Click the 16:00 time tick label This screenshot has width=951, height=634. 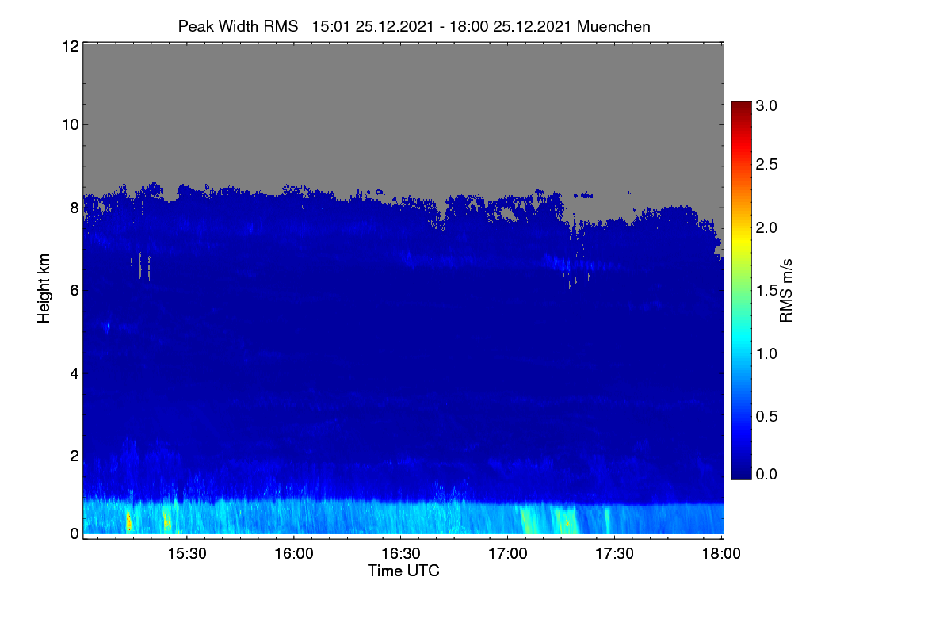(294, 554)
